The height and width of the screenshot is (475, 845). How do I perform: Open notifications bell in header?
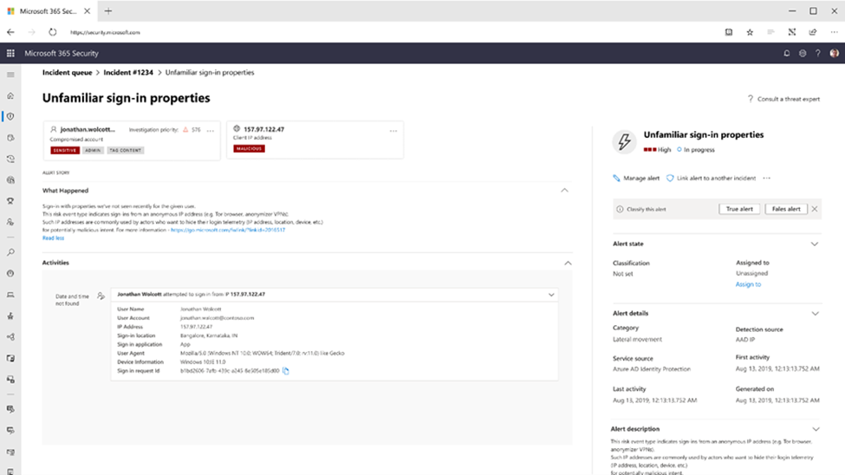pyautogui.click(x=787, y=54)
